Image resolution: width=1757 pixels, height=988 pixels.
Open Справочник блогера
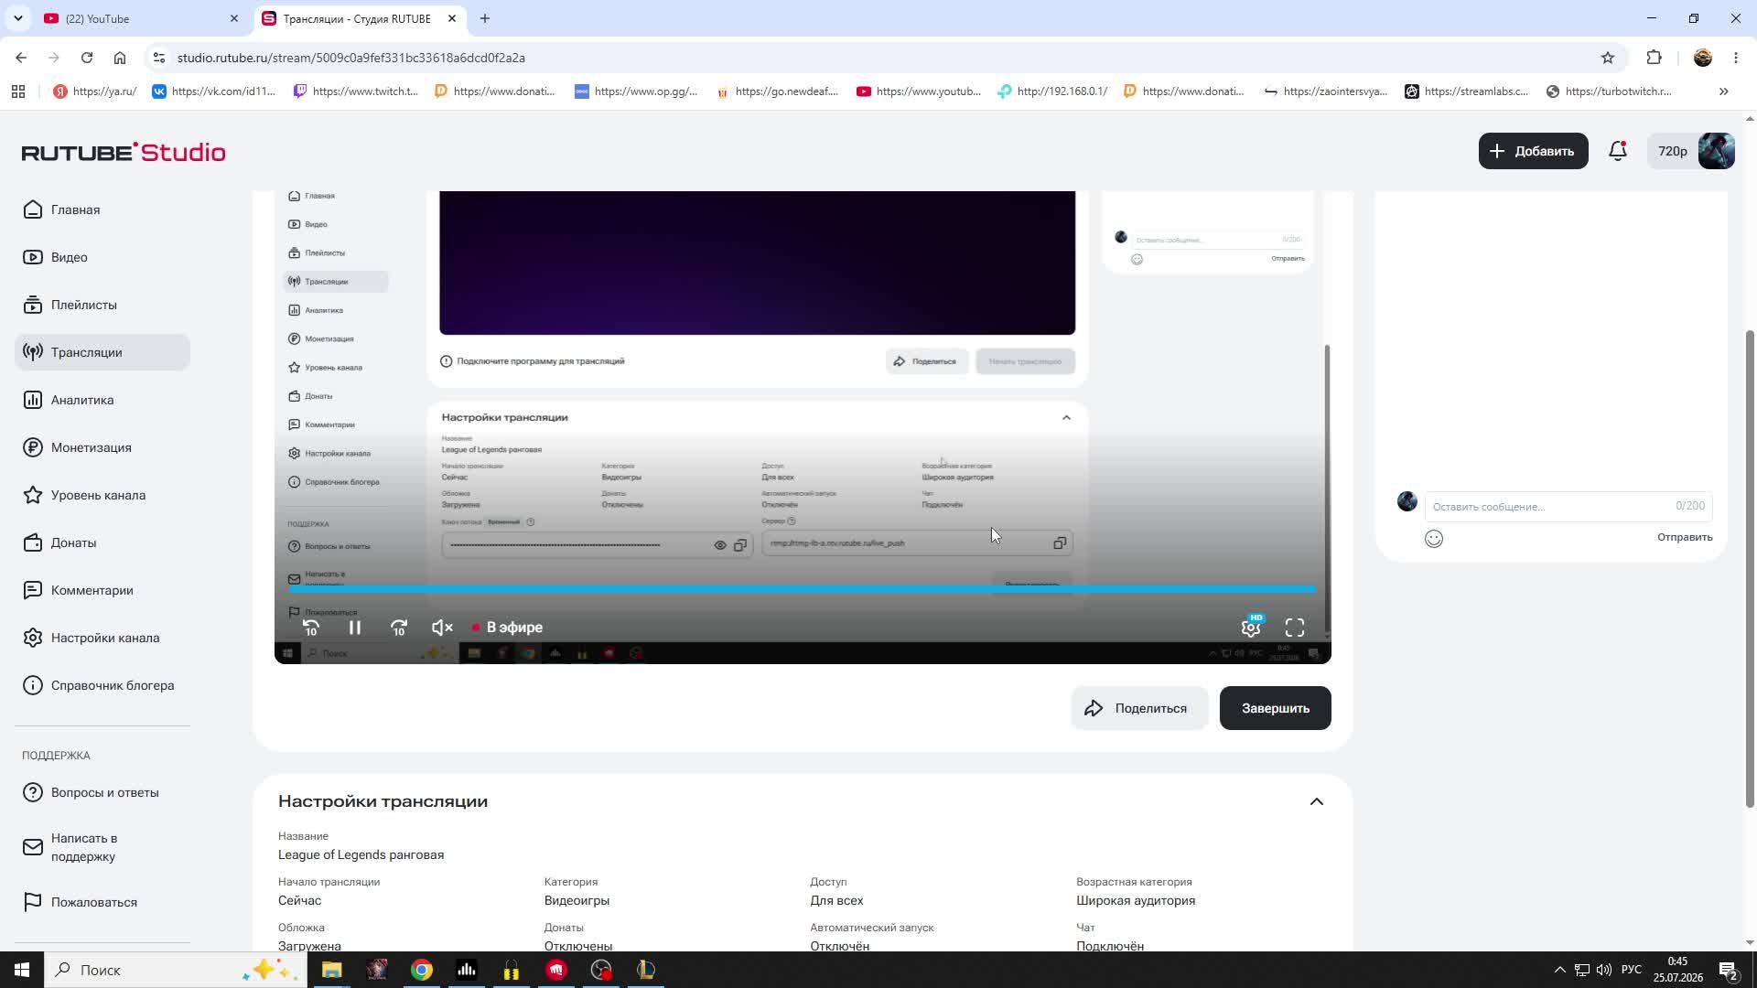[x=102, y=685]
